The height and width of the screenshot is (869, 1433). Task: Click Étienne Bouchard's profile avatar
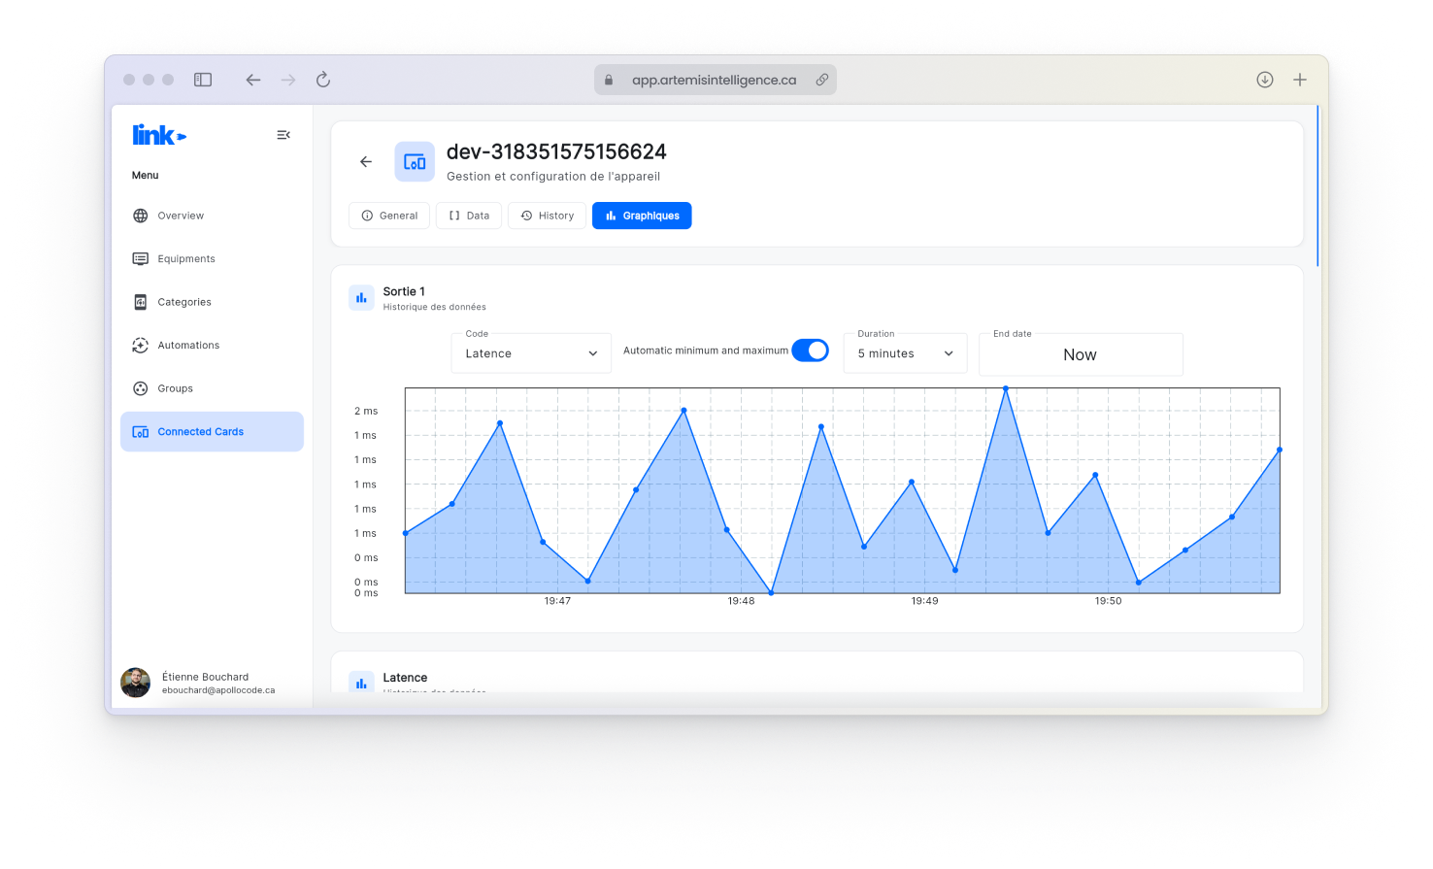point(136,684)
